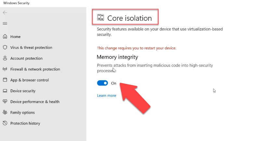Click the Core isolation heading text
Screen dimensions: 256x141
(130, 18)
